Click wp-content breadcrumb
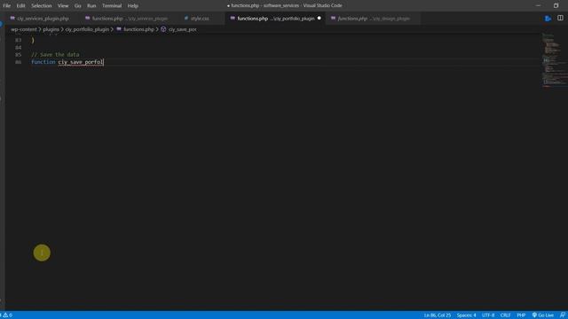The height and width of the screenshot is (319, 568). 24,29
